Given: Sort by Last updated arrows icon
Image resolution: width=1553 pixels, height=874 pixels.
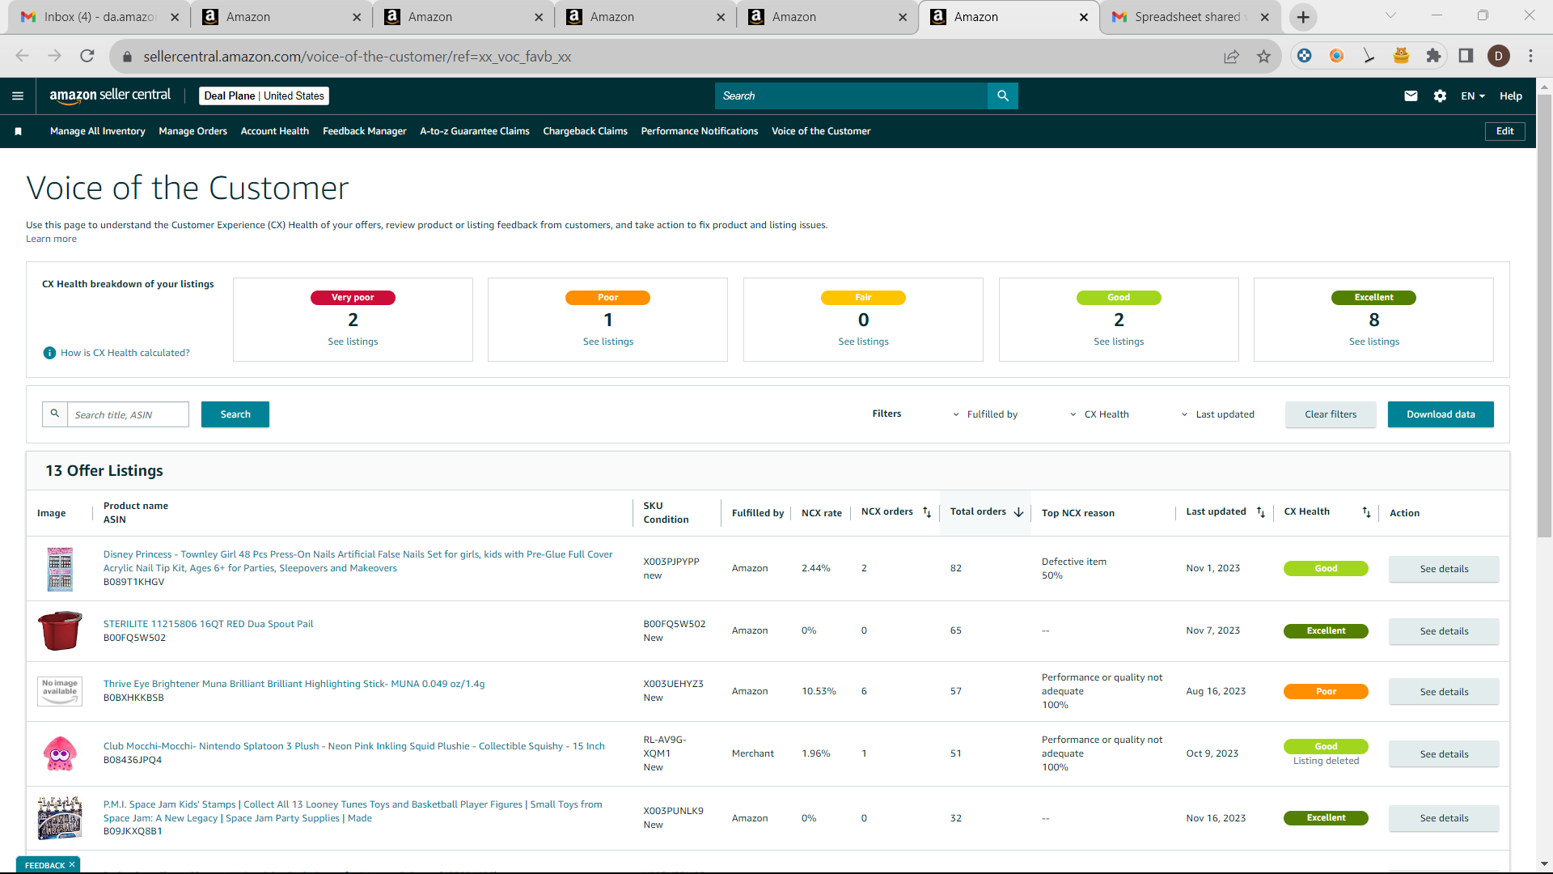Looking at the screenshot, I should click(x=1260, y=512).
